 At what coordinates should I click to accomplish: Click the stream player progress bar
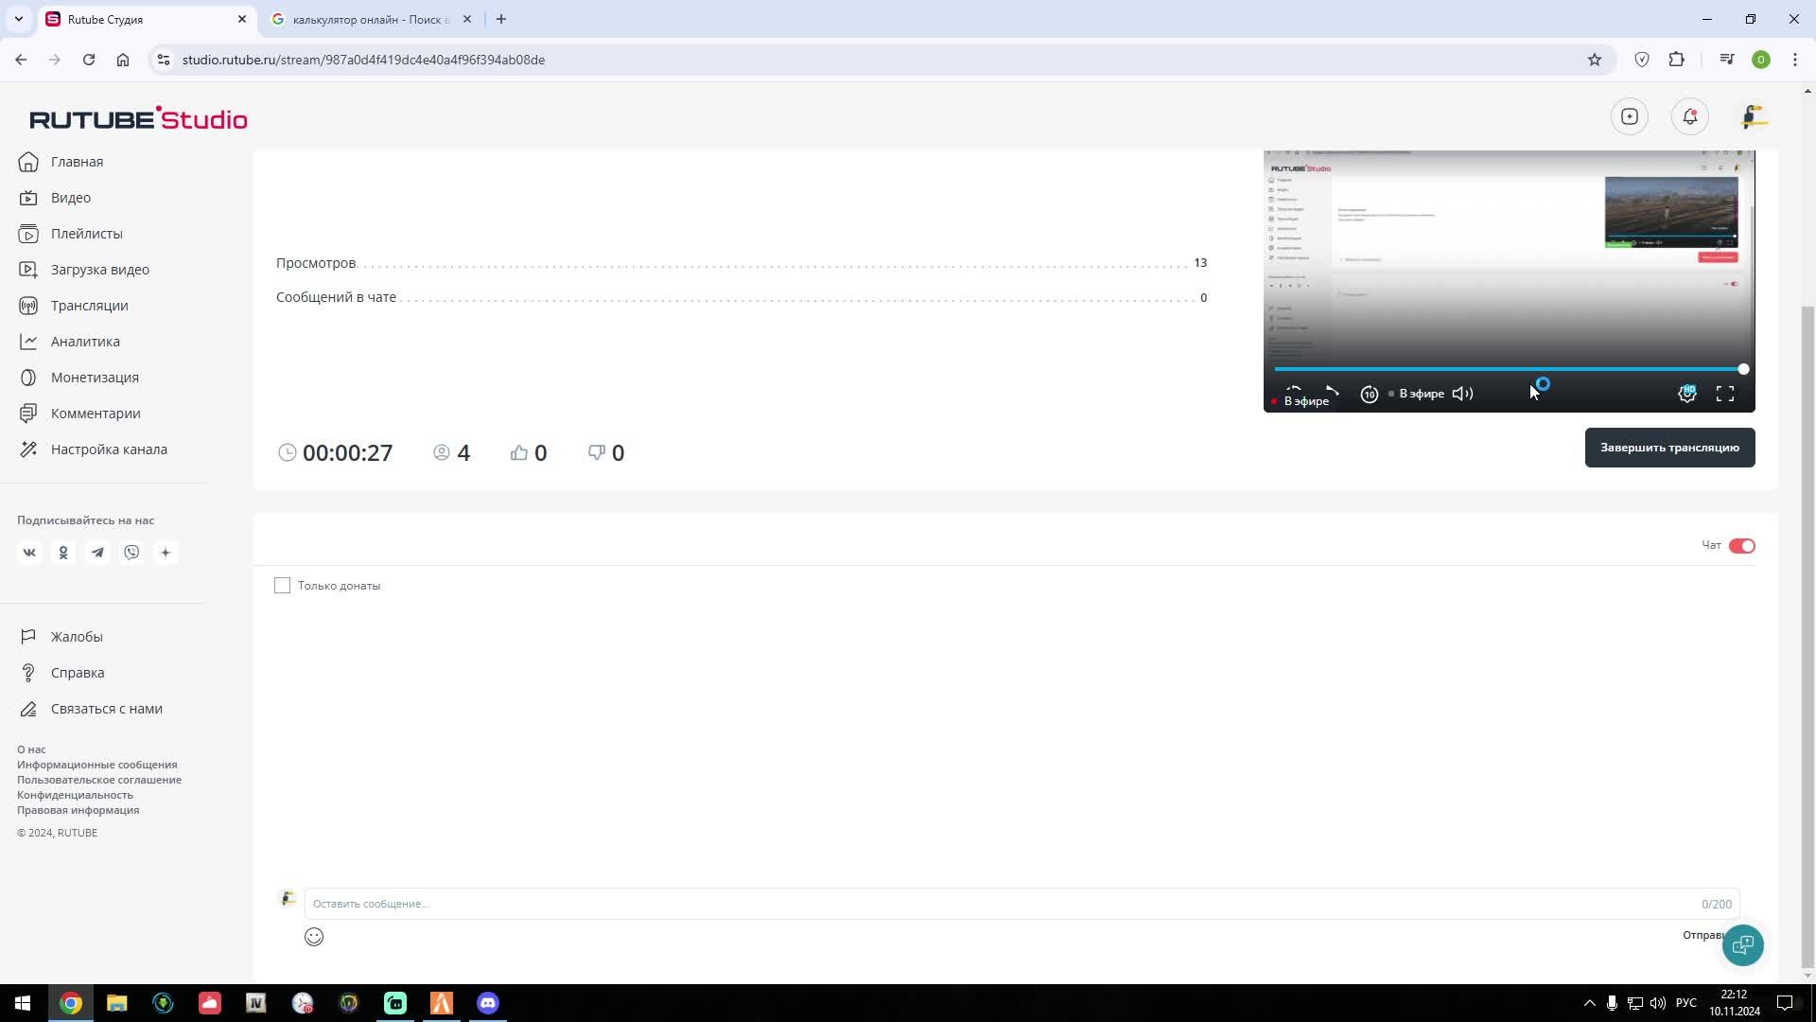(1508, 369)
